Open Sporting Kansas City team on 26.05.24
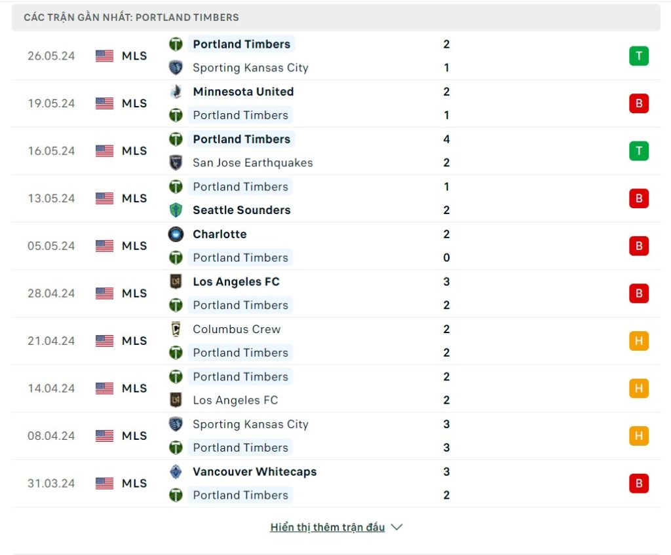Screen dimensions: 671x555 point(250,67)
